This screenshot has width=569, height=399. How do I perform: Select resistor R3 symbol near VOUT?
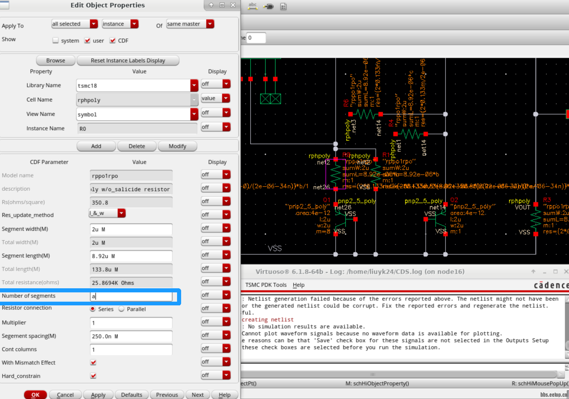pyautogui.click(x=536, y=219)
